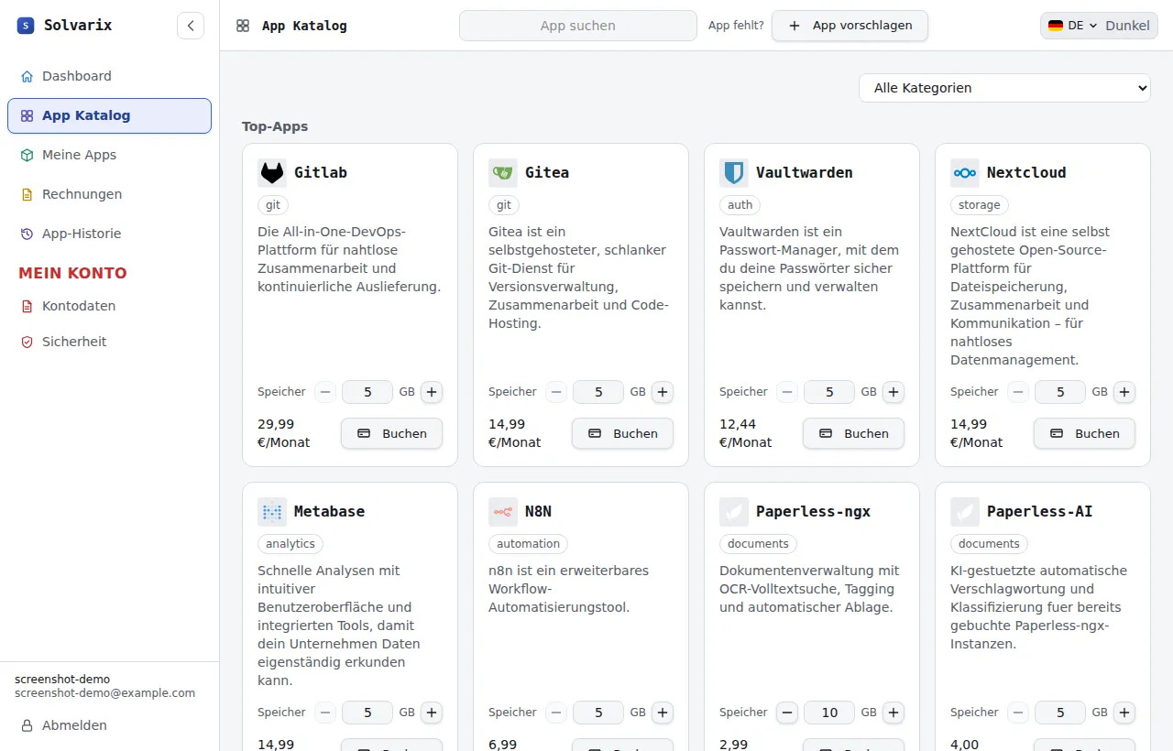This screenshot has height=751, width=1173.
Task: Click the Vaultwarden Speicher value field
Action: (x=829, y=392)
